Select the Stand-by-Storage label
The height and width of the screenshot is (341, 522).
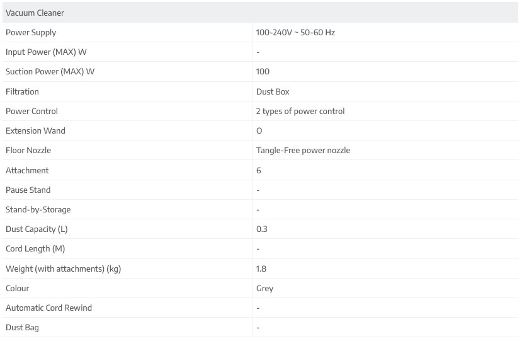coord(38,209)
